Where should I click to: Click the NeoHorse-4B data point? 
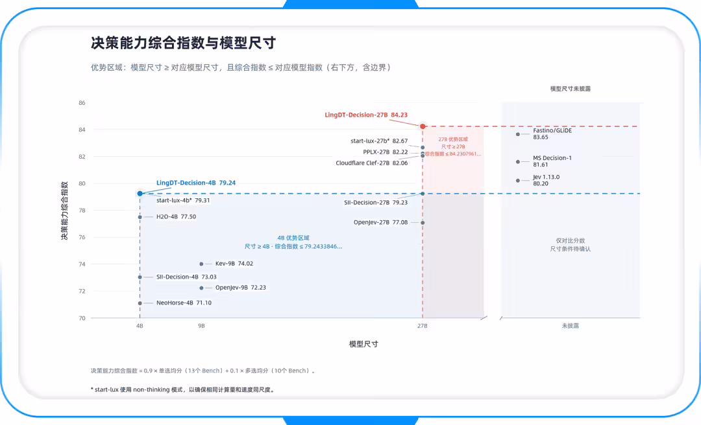140,303
